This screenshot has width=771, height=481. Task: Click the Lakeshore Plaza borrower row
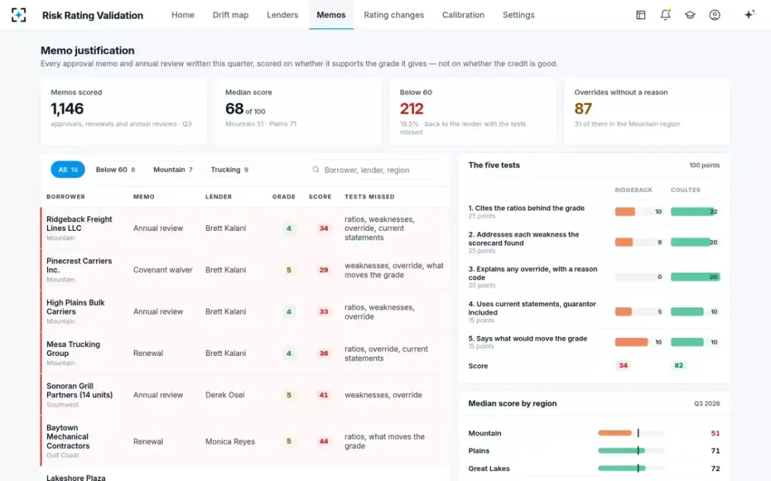click(x=245, y=475)
